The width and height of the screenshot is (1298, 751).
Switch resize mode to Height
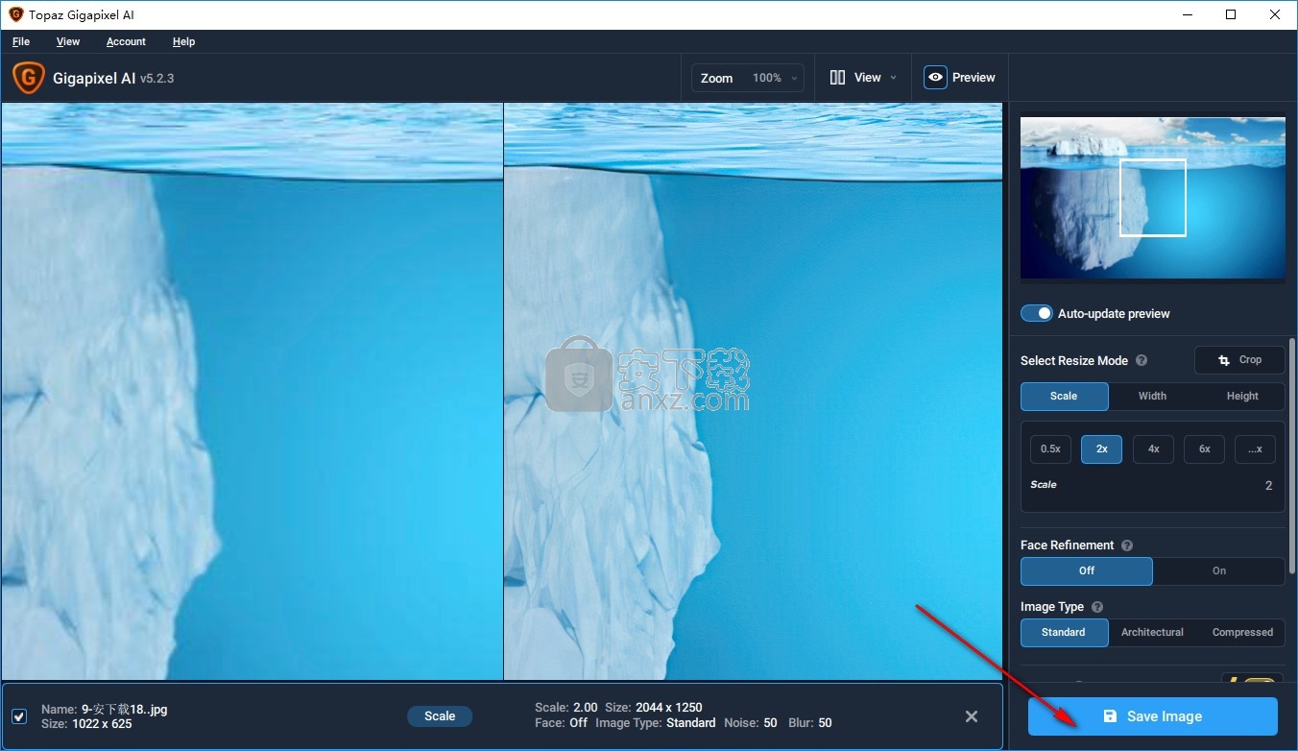pos(1241,396)
